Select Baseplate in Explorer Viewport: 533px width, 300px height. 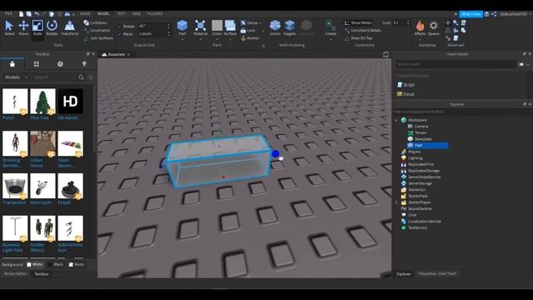(423, 139)
